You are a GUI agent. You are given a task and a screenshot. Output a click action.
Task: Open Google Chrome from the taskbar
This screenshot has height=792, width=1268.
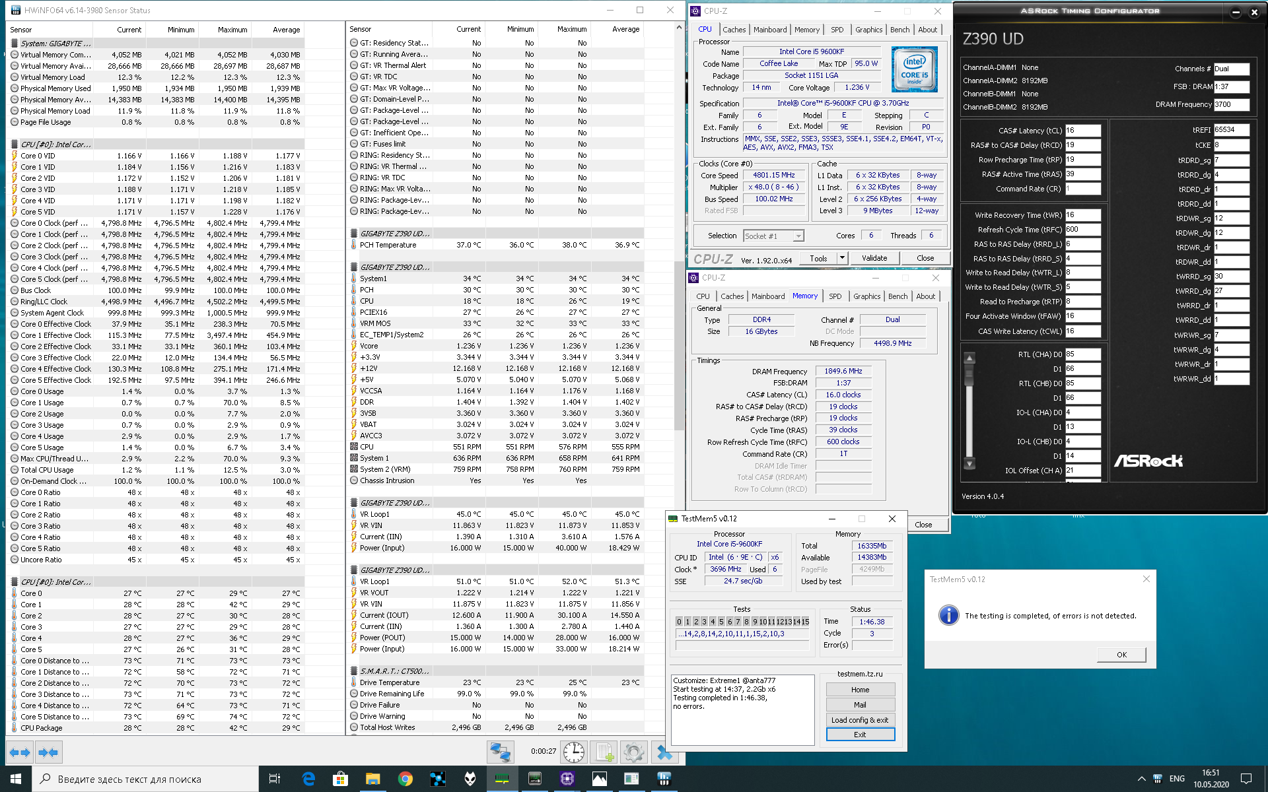click(x=405, y=779)
